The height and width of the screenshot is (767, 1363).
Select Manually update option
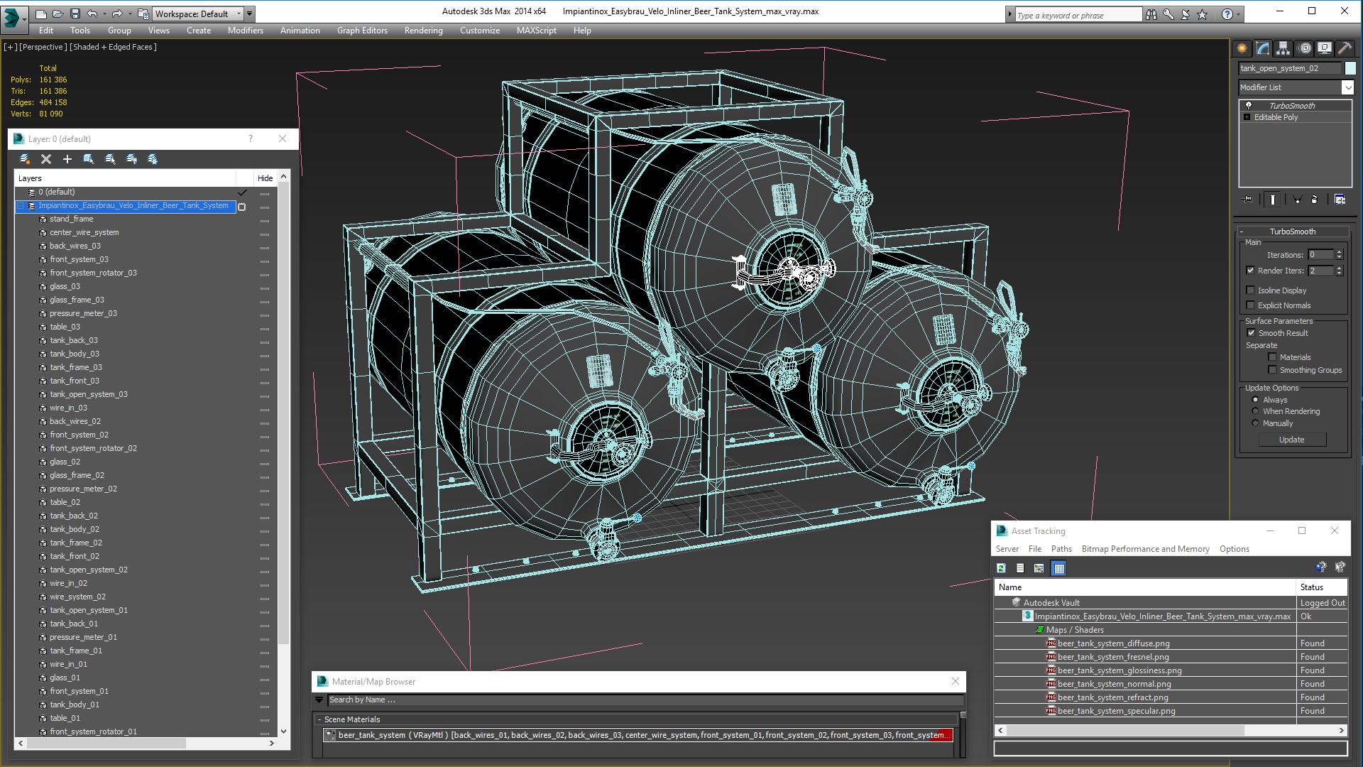(1255, 423)
